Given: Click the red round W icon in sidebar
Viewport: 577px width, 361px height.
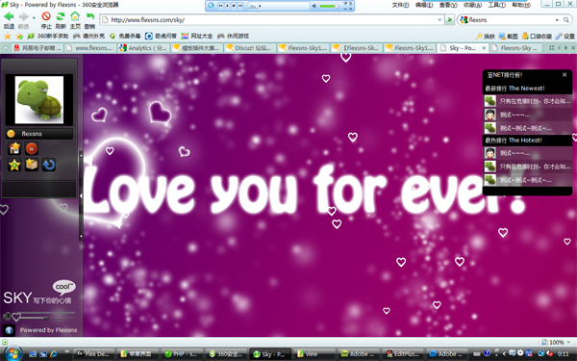Looking at the screenshot, I should click(32, 148).
